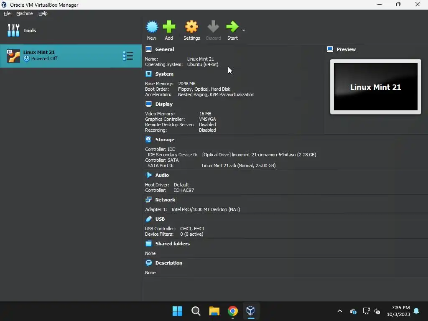Image resolution: width=428 pixels, height=321 pixels.
Task: Click the System section chip icon
Action: (x=148, y=74)
